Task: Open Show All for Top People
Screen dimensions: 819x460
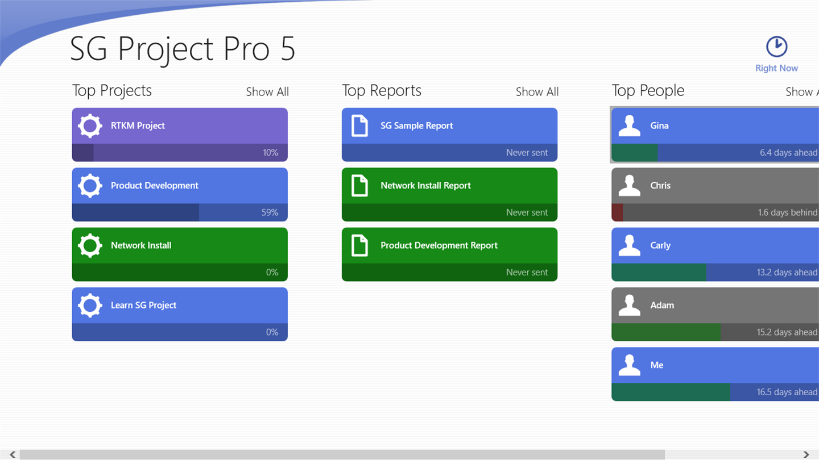Action: pos(802,92)
